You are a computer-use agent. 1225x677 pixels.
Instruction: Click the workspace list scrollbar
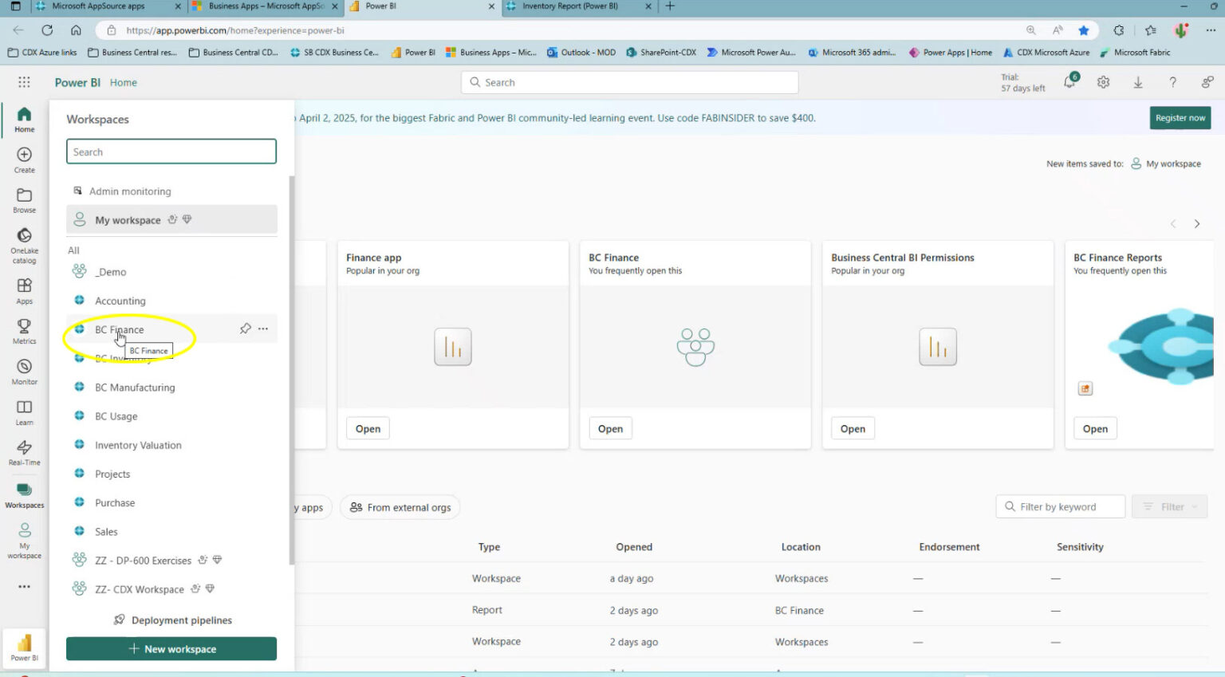click(x=291, y=369)
